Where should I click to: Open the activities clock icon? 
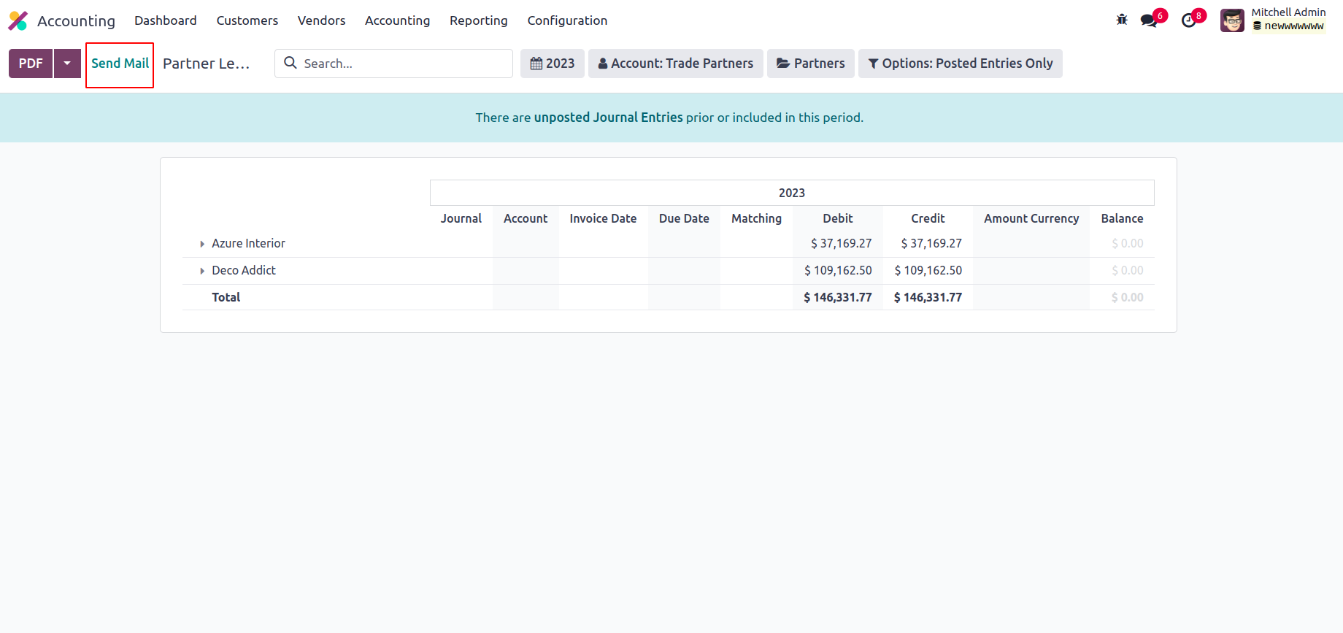(x=1189, y=20)
